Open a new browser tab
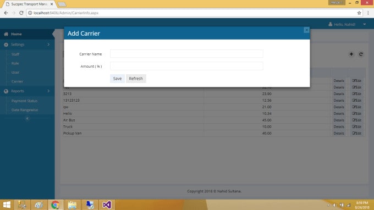This screenshot has width=374, height=210. point(62,4)
